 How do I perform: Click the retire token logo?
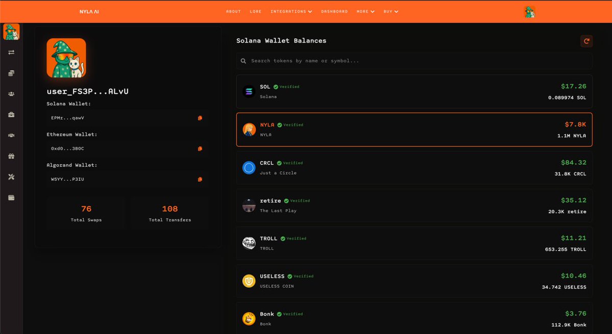click(x=249, y=205)
